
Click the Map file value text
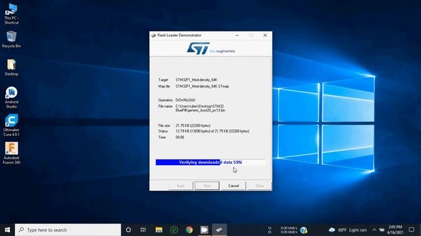(x=202, y=86)
